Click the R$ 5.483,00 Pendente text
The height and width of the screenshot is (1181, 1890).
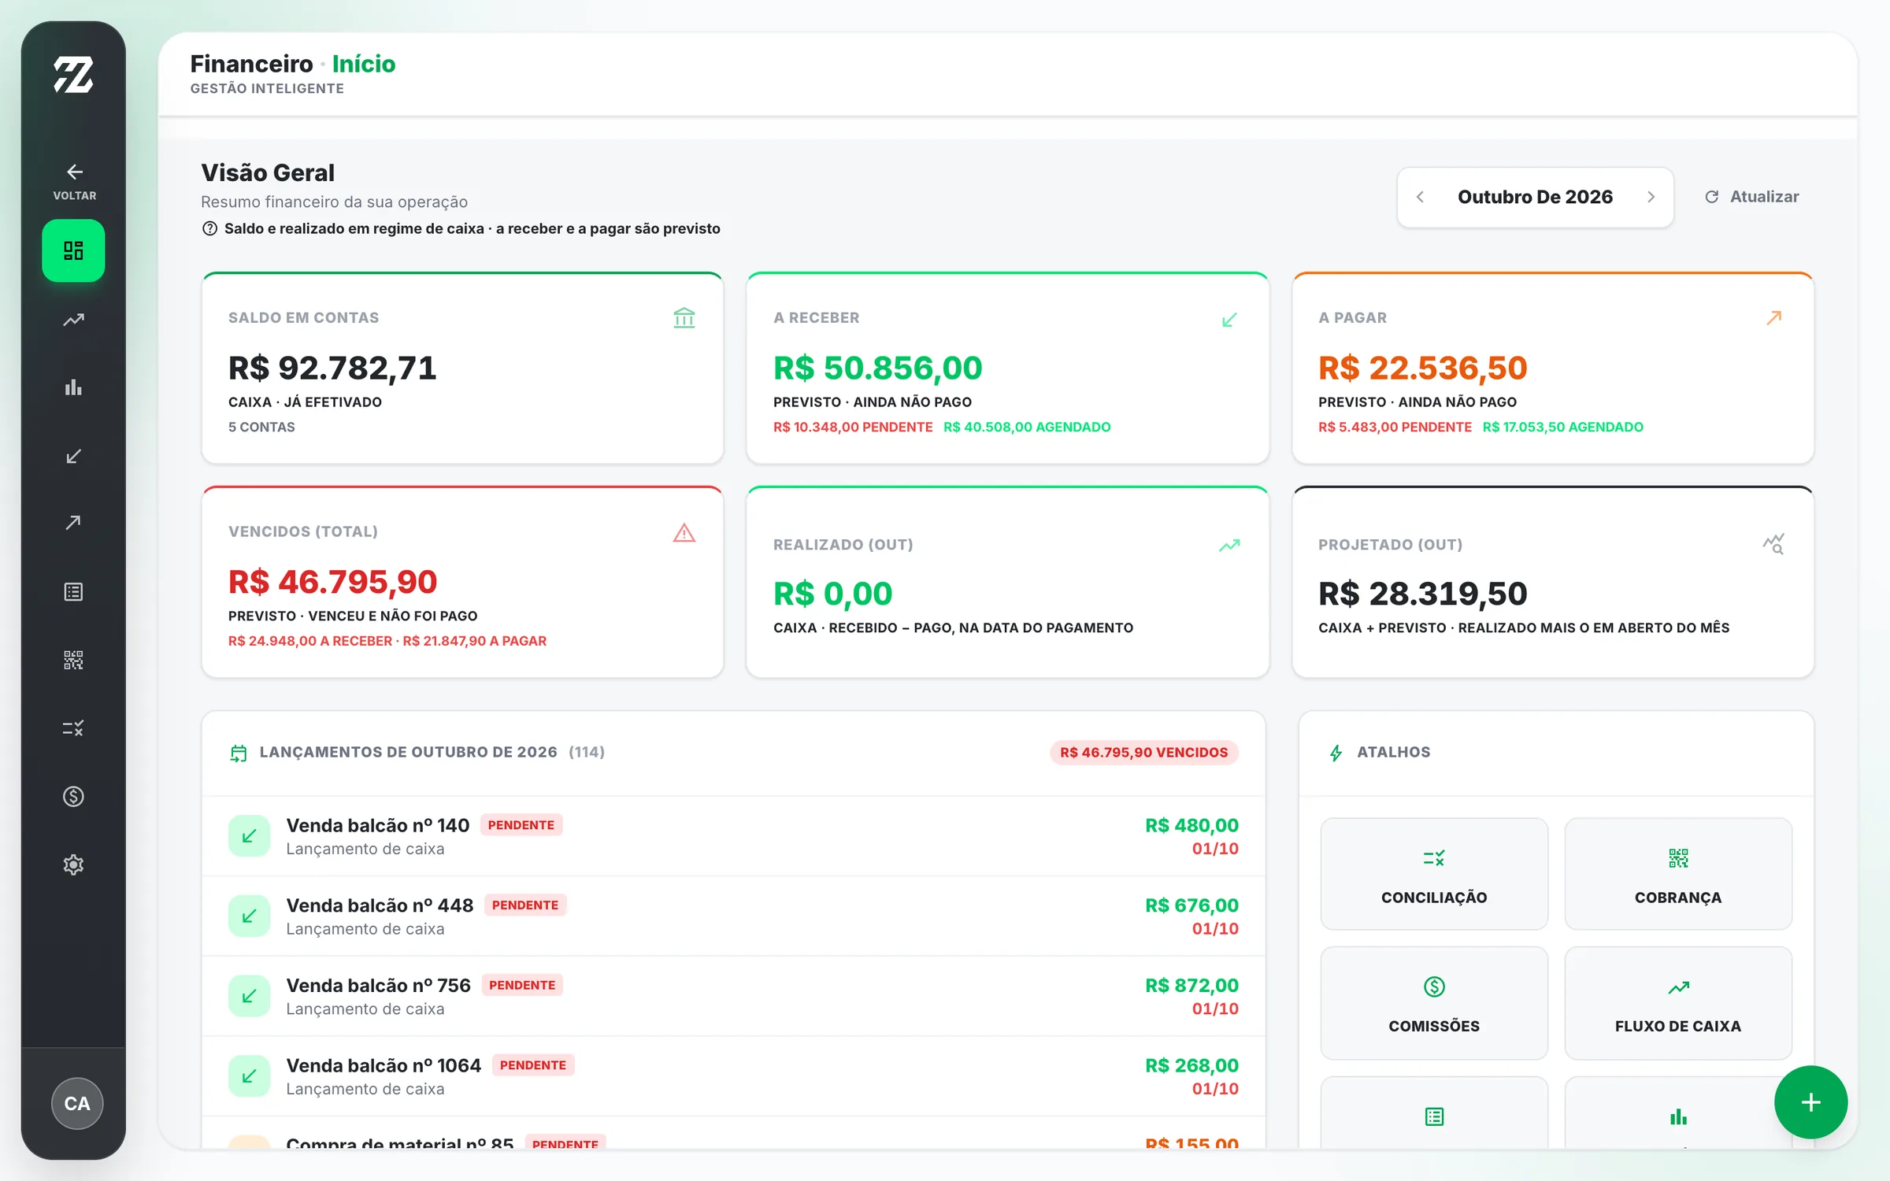[1395, 427]
